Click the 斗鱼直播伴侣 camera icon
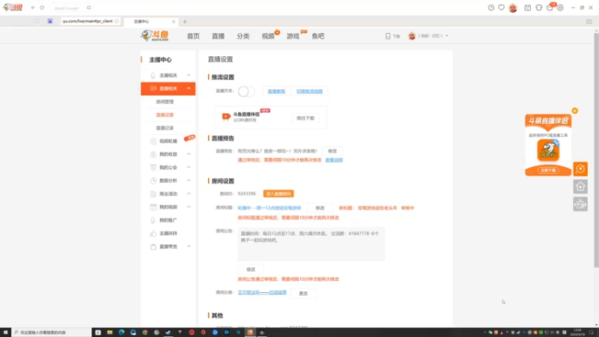The image size is (599, 337). pyautogui.click(x=226, y=117)
